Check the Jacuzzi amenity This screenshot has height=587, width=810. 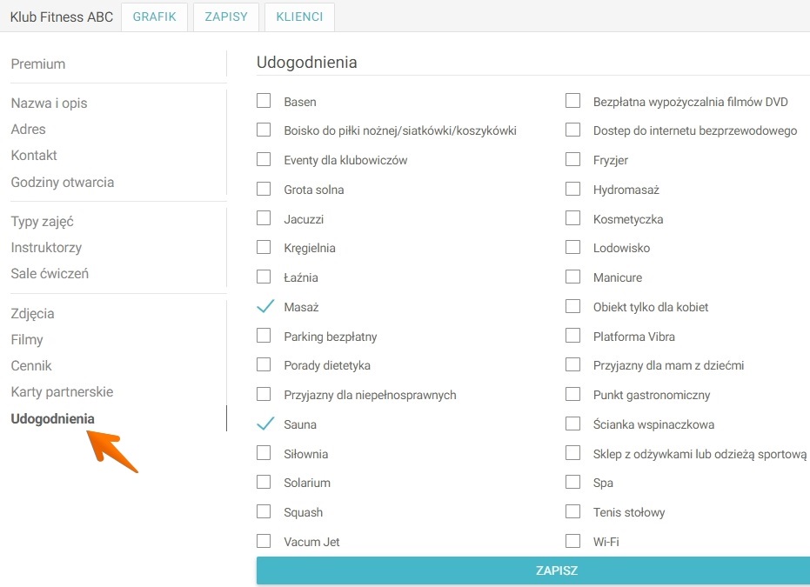(x=264, y=218)
